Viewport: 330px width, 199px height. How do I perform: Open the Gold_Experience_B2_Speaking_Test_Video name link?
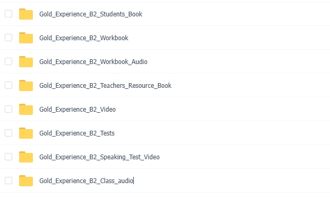click(99, 157)
